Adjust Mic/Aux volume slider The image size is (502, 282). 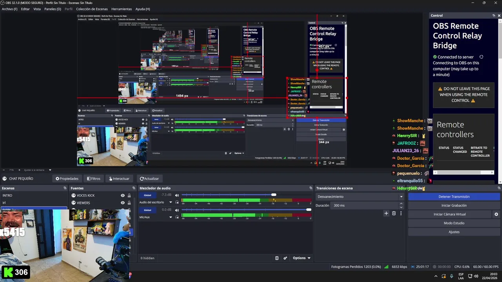[247, 210]
